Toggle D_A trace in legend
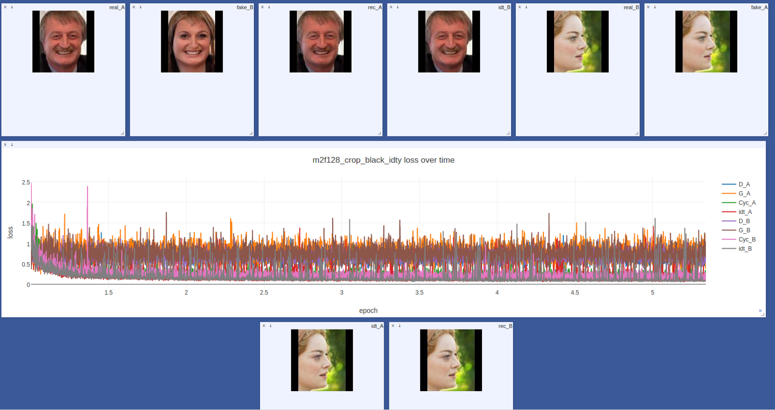The height and width of the screenshot is (410, 775). pyautogui.click(x=738, y=184)
